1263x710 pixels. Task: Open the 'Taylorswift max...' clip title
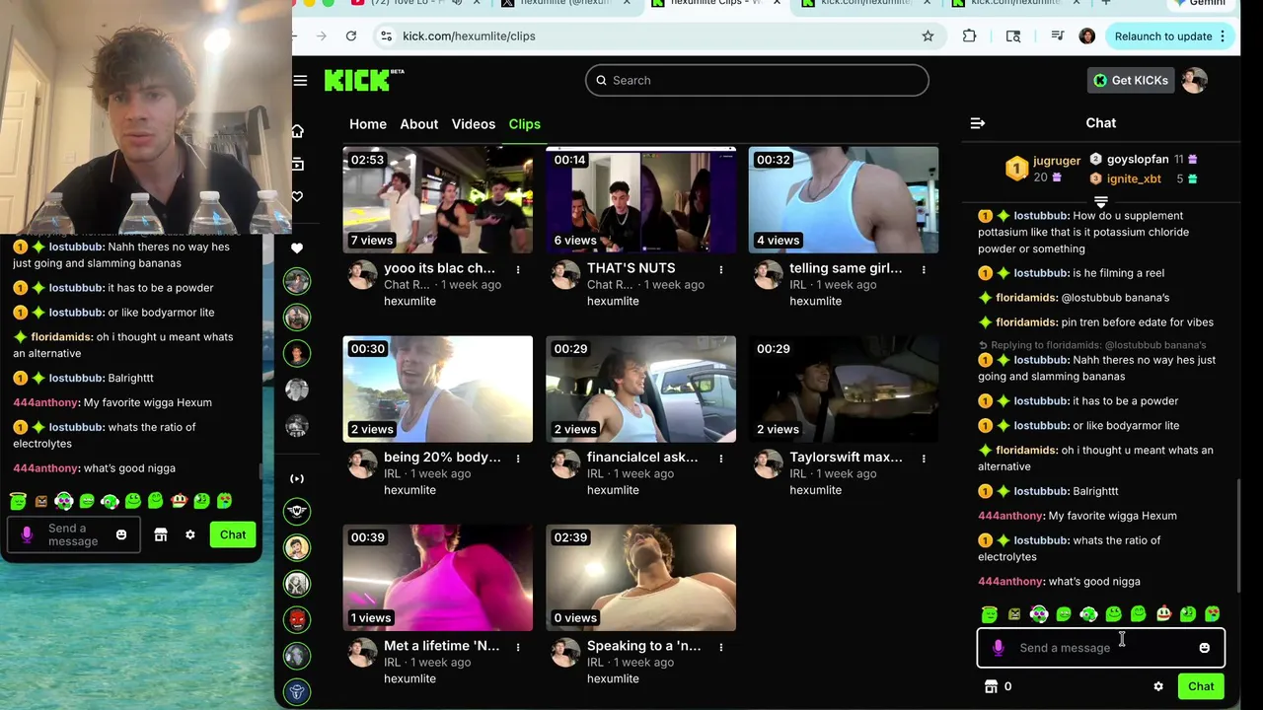coord(846,458)
